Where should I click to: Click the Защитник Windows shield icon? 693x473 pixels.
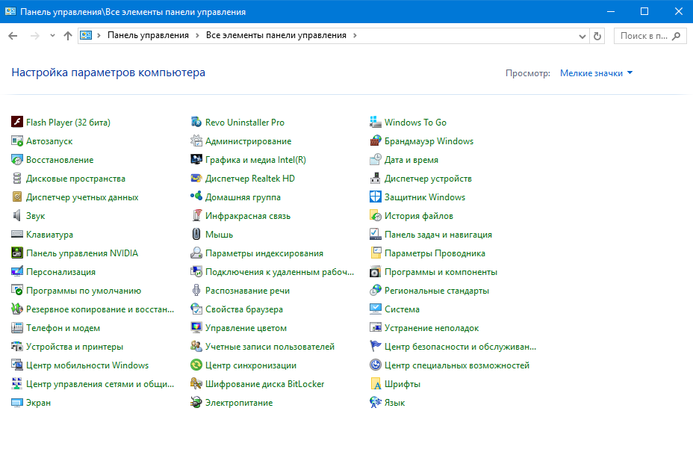pyautogui.click(x=375, y=197)
